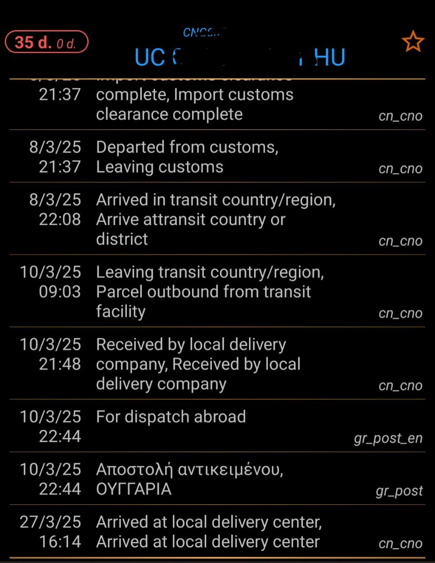Tap the 10/3/25 09:03 timestamp
Image resolution: width=435 pixels, height=563 pixels.
(x=50, y=281)
